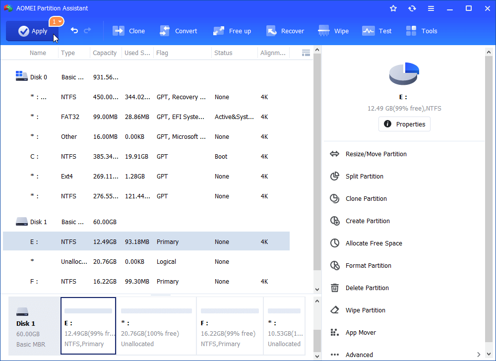
Task: Click the refresh/reload icon in title bar
Action: click(x=412, y=8)
